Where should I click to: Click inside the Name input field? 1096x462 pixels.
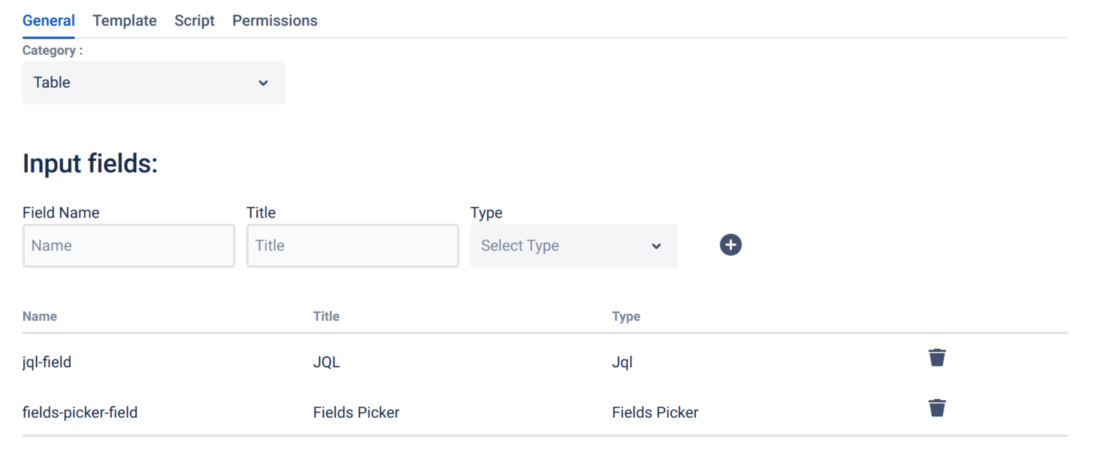pos(128,245)
